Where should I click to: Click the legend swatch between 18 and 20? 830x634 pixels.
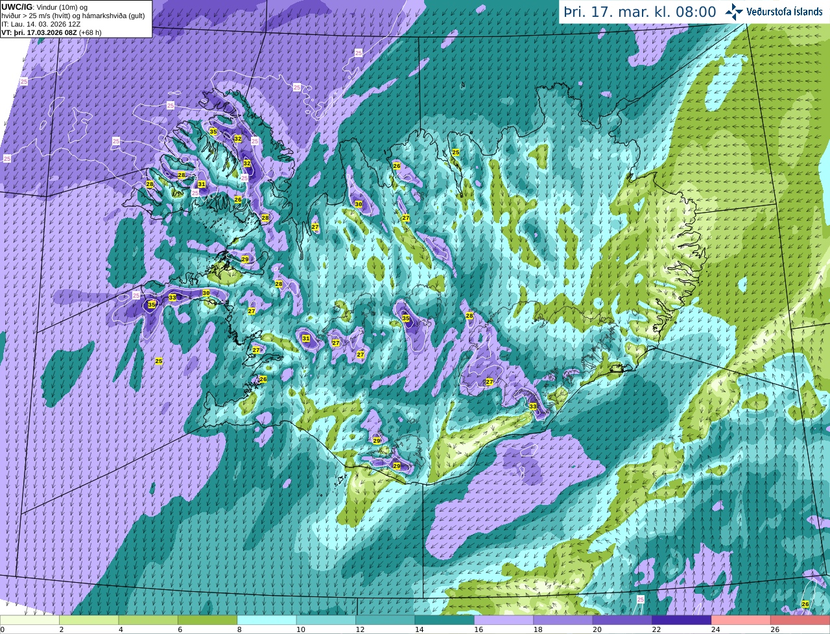click(563, 620)
